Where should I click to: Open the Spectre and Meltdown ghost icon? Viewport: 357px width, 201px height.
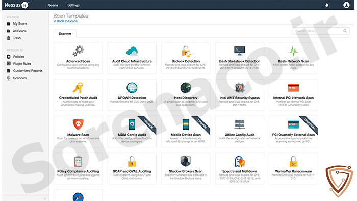[240, 161]
